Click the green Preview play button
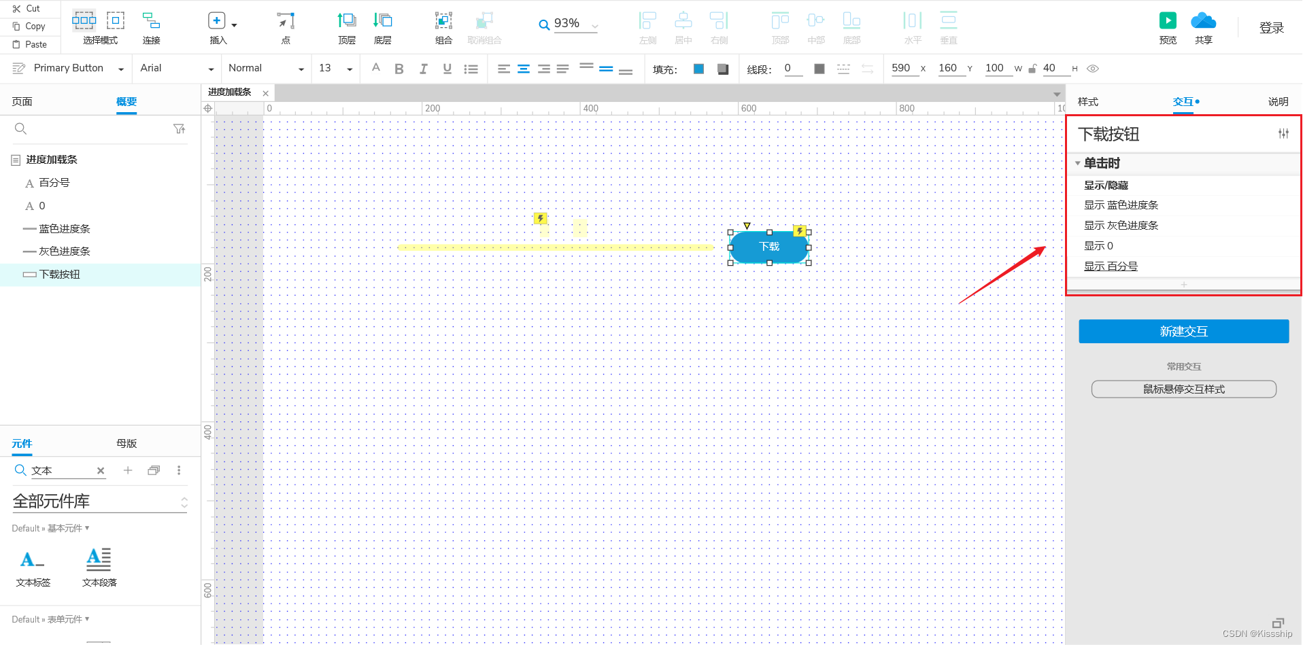 coord(1168,20)
